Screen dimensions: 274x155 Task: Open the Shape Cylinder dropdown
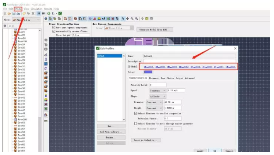click(x=158, y=96)
